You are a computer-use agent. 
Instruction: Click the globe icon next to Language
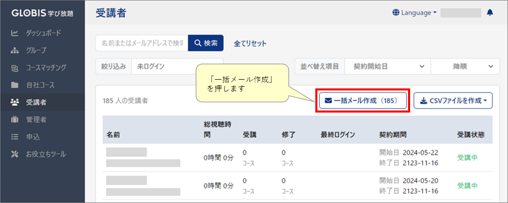pos(396,13)
